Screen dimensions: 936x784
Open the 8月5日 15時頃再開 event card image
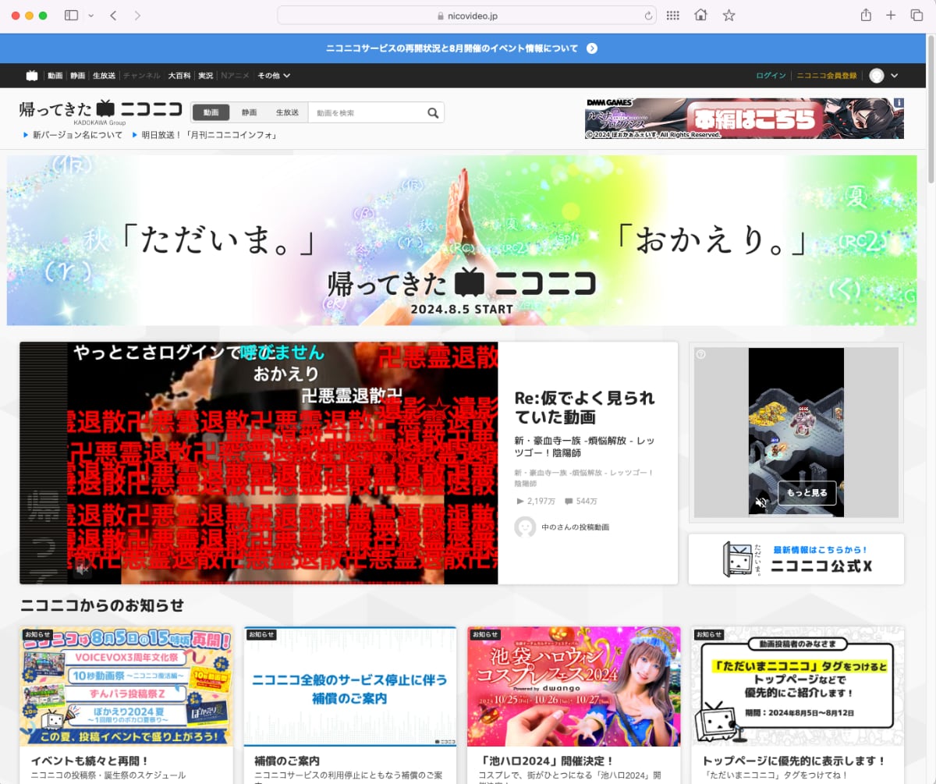[126, 686]
